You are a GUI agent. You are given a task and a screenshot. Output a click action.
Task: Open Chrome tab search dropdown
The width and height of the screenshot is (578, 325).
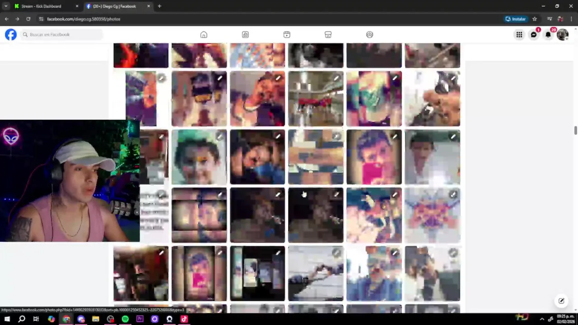[x=6, y=6]
